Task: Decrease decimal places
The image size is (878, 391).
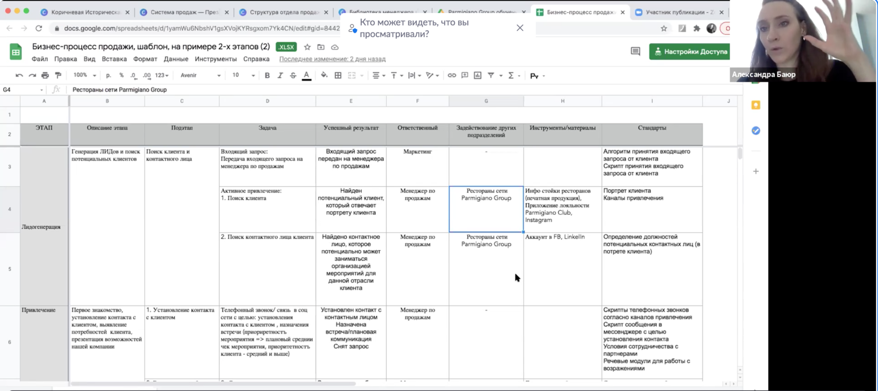Action: 133,76
